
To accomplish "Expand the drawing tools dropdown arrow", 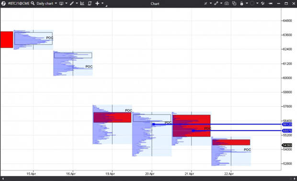I will 77,3.
